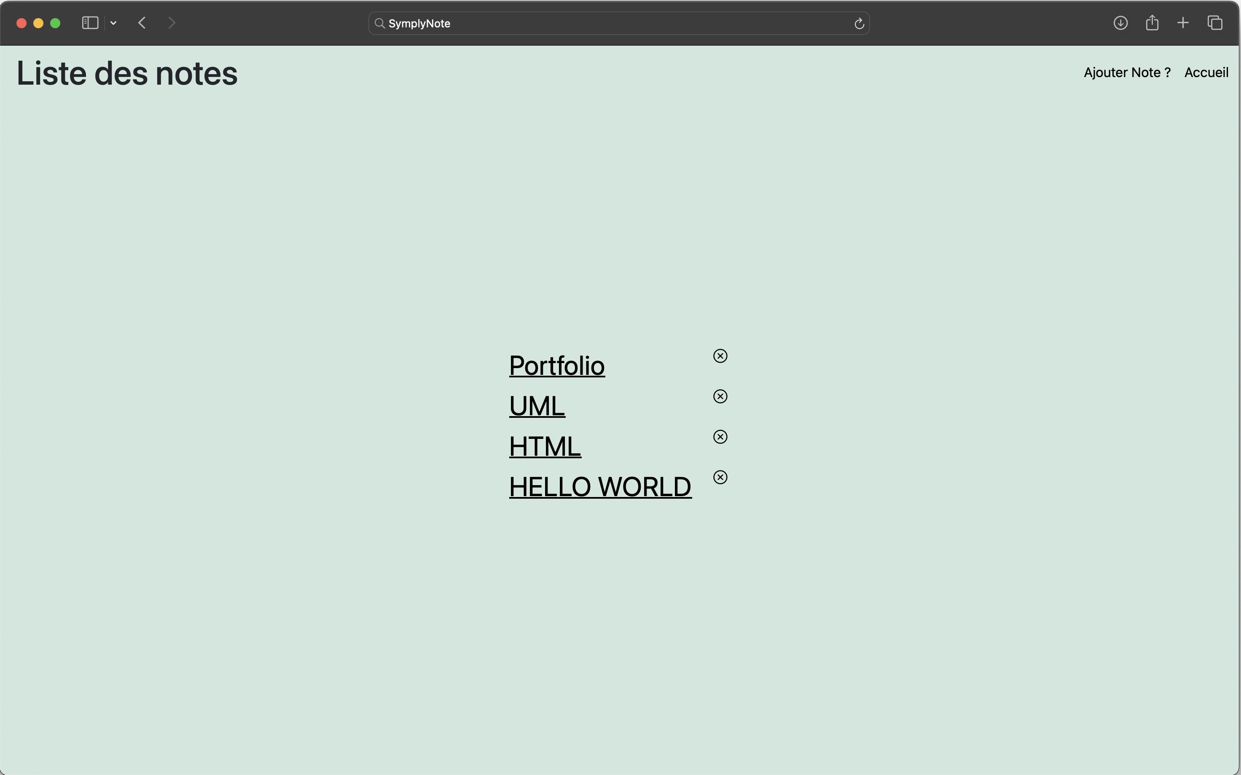Screen dimensions: 1241x775
Task: Remove the HELLO WORLD note via X icon
Action: click(x=720, y=477)
